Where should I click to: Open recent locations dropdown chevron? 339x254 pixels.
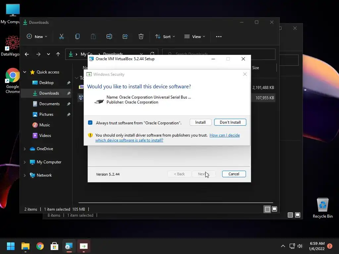[x=48, y=54]
